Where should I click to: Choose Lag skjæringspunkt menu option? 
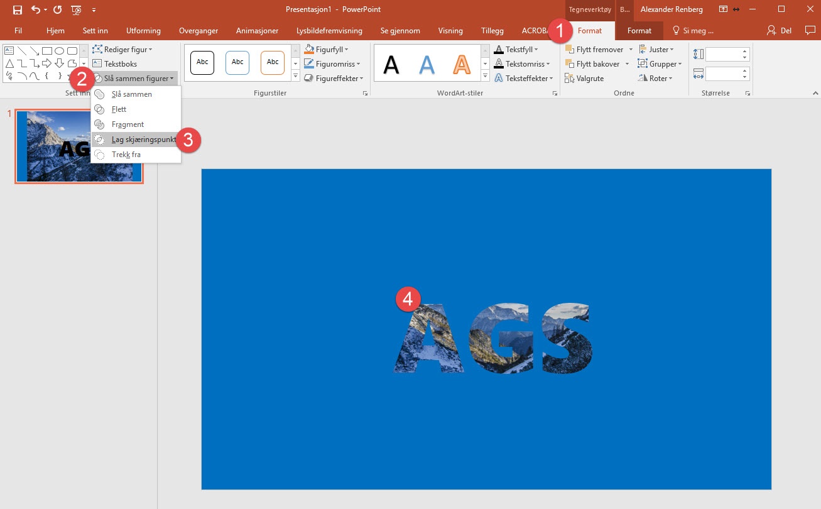(136, 140)
